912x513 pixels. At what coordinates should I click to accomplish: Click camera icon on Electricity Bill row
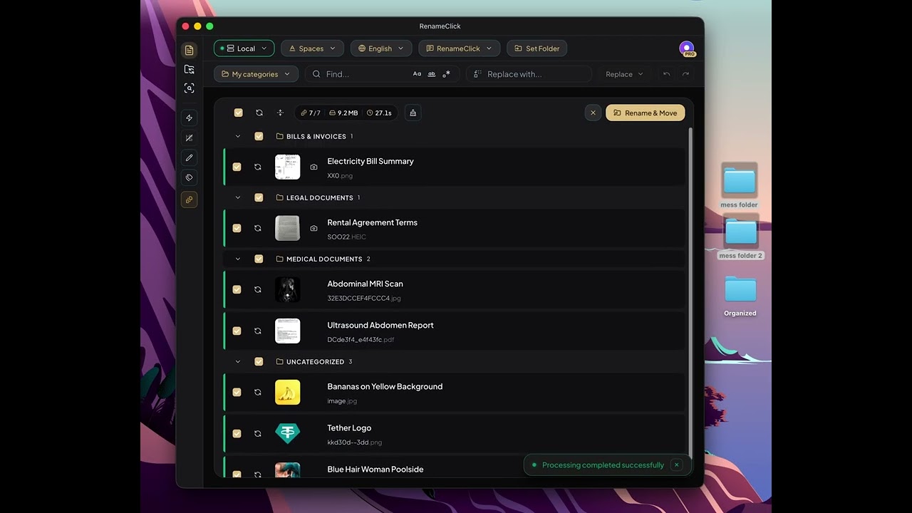(313, 167)
